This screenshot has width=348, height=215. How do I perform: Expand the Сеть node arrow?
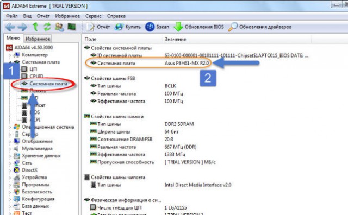point(10,163)
